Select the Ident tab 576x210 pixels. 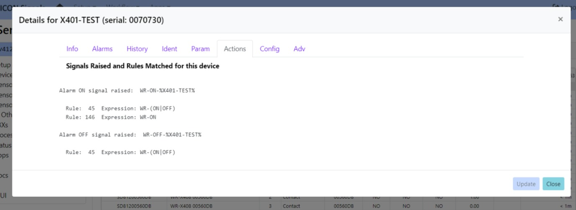pyautogui.click(x=169, y=49)
